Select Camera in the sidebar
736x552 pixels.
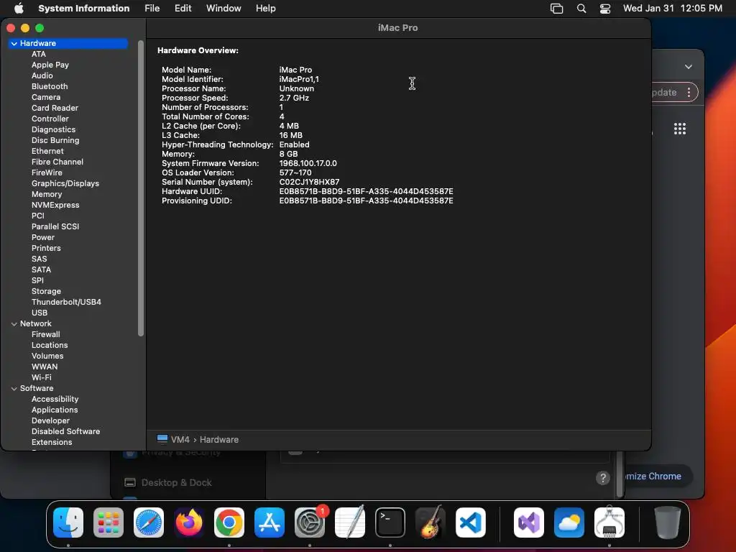tap(46, 97)
